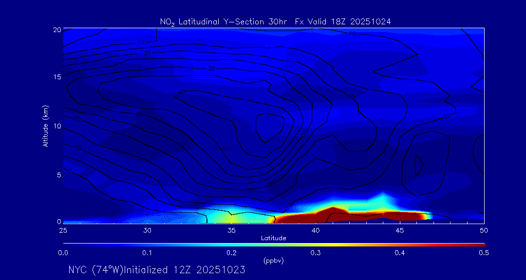Click the NYC (74°W) initialized footer text
The height and width of the screenshot is (280, 526).
[156, 270]
